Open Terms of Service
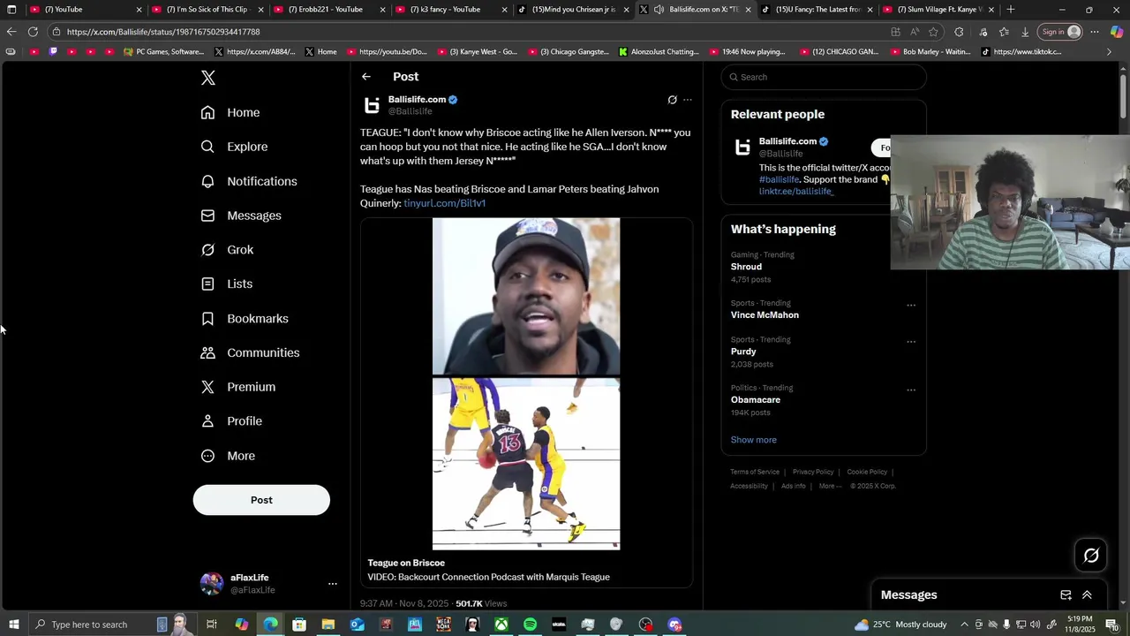The width and height of the screenshot is (1130, 636). pyautogui.click(x=755, y=472)
